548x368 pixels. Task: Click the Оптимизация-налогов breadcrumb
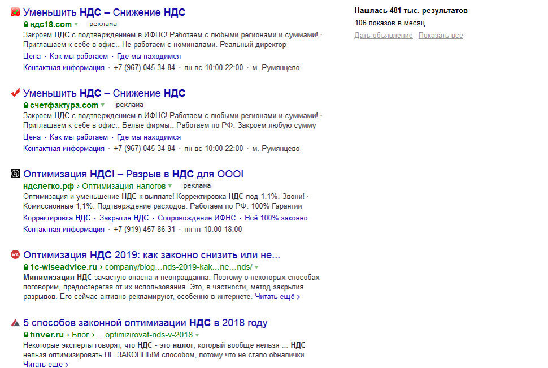tap(124, 186)
